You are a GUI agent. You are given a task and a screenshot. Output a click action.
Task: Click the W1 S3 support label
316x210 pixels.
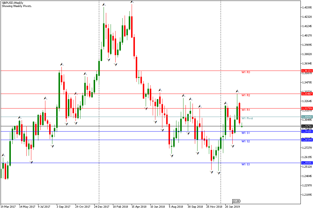(246, 164)
